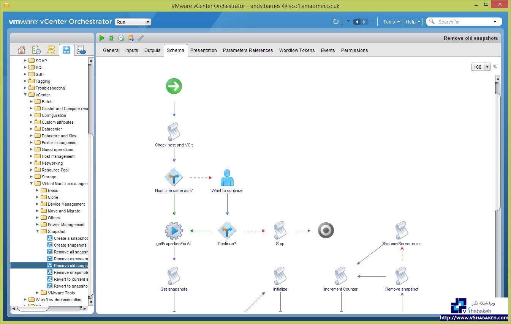Open the scheduler clipboard-clock icon
The width and height of the screenshot is (511, 324).
[36, 50]
